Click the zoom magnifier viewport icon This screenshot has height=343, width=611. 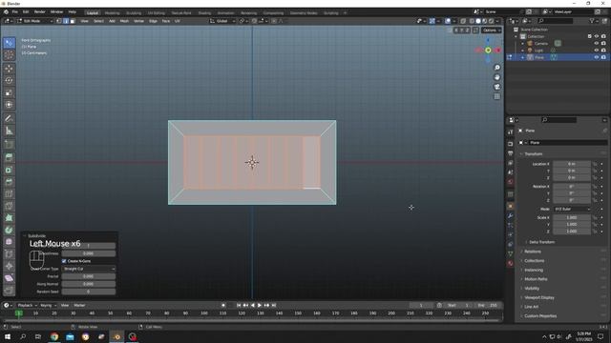point(496,68)
